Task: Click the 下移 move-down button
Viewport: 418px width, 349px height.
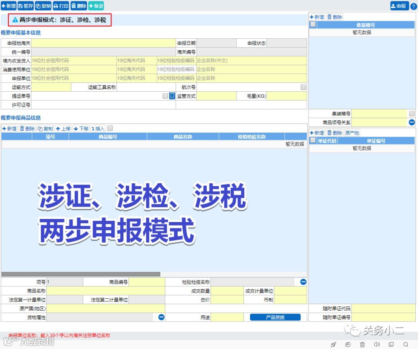Action: 81,129
